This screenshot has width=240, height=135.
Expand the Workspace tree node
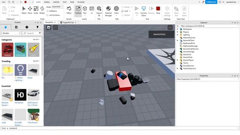tap(177, 29)
